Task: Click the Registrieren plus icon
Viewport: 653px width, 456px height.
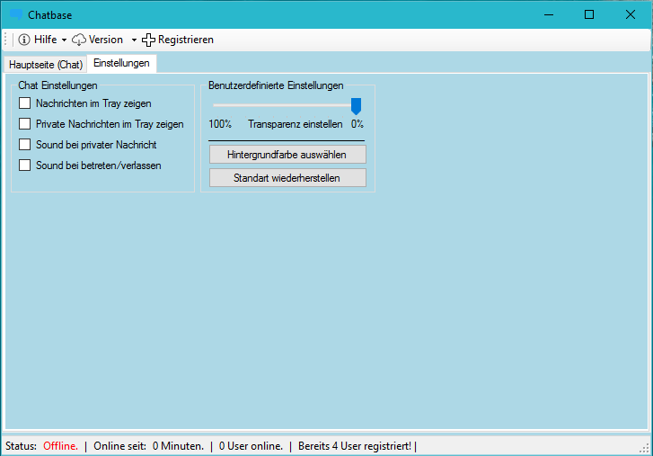Action: pyautogui.click(x=149, y=40)
